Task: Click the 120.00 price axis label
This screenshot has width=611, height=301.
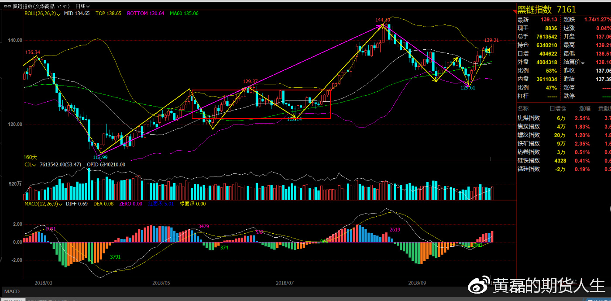Action: (x=15, y=125)
